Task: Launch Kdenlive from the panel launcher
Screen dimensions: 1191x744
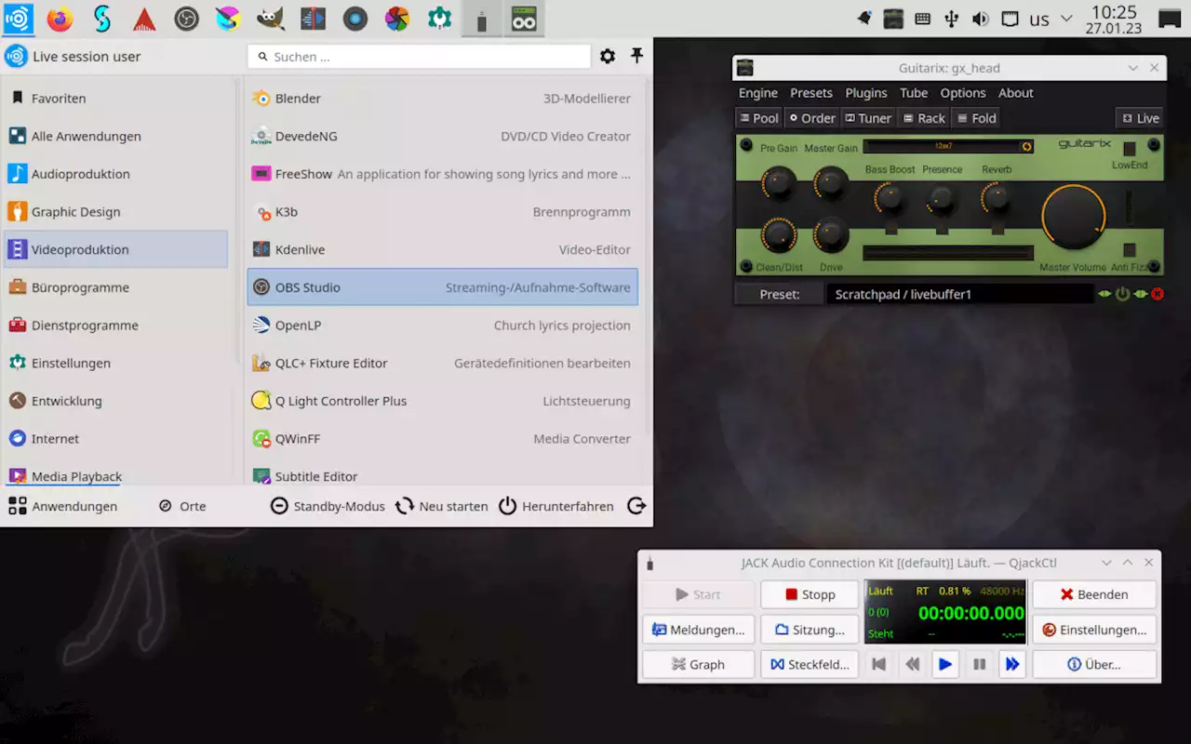Action: coord(314,18)
